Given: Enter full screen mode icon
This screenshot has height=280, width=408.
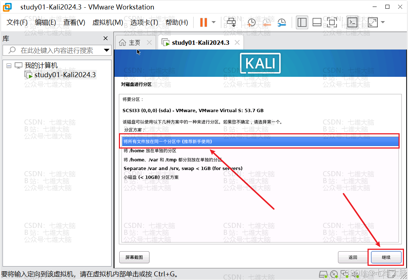Looking at the screenshot, I should click(x=332, y=23).
